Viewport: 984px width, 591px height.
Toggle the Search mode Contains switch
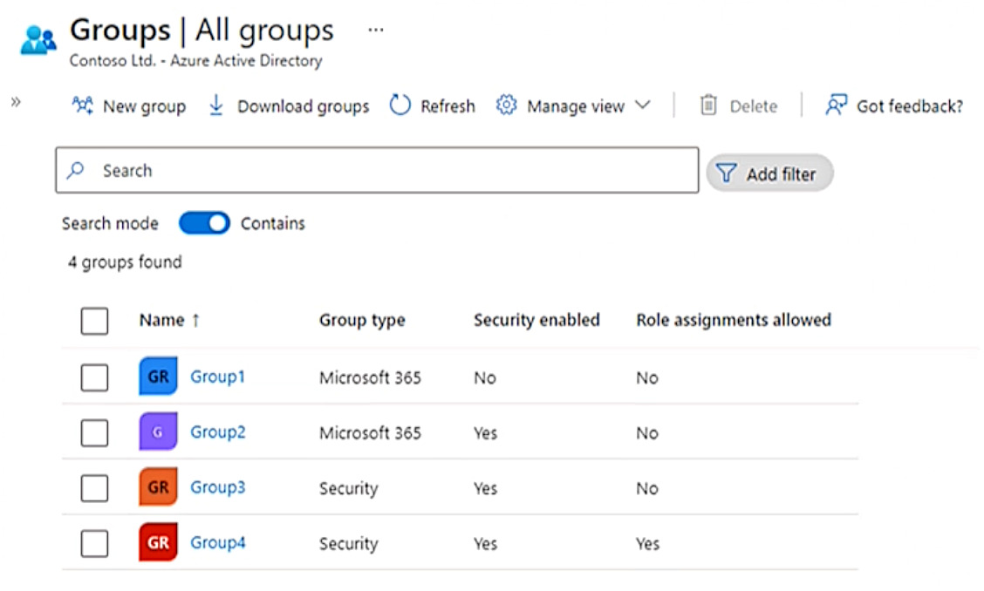click(204, 223)
